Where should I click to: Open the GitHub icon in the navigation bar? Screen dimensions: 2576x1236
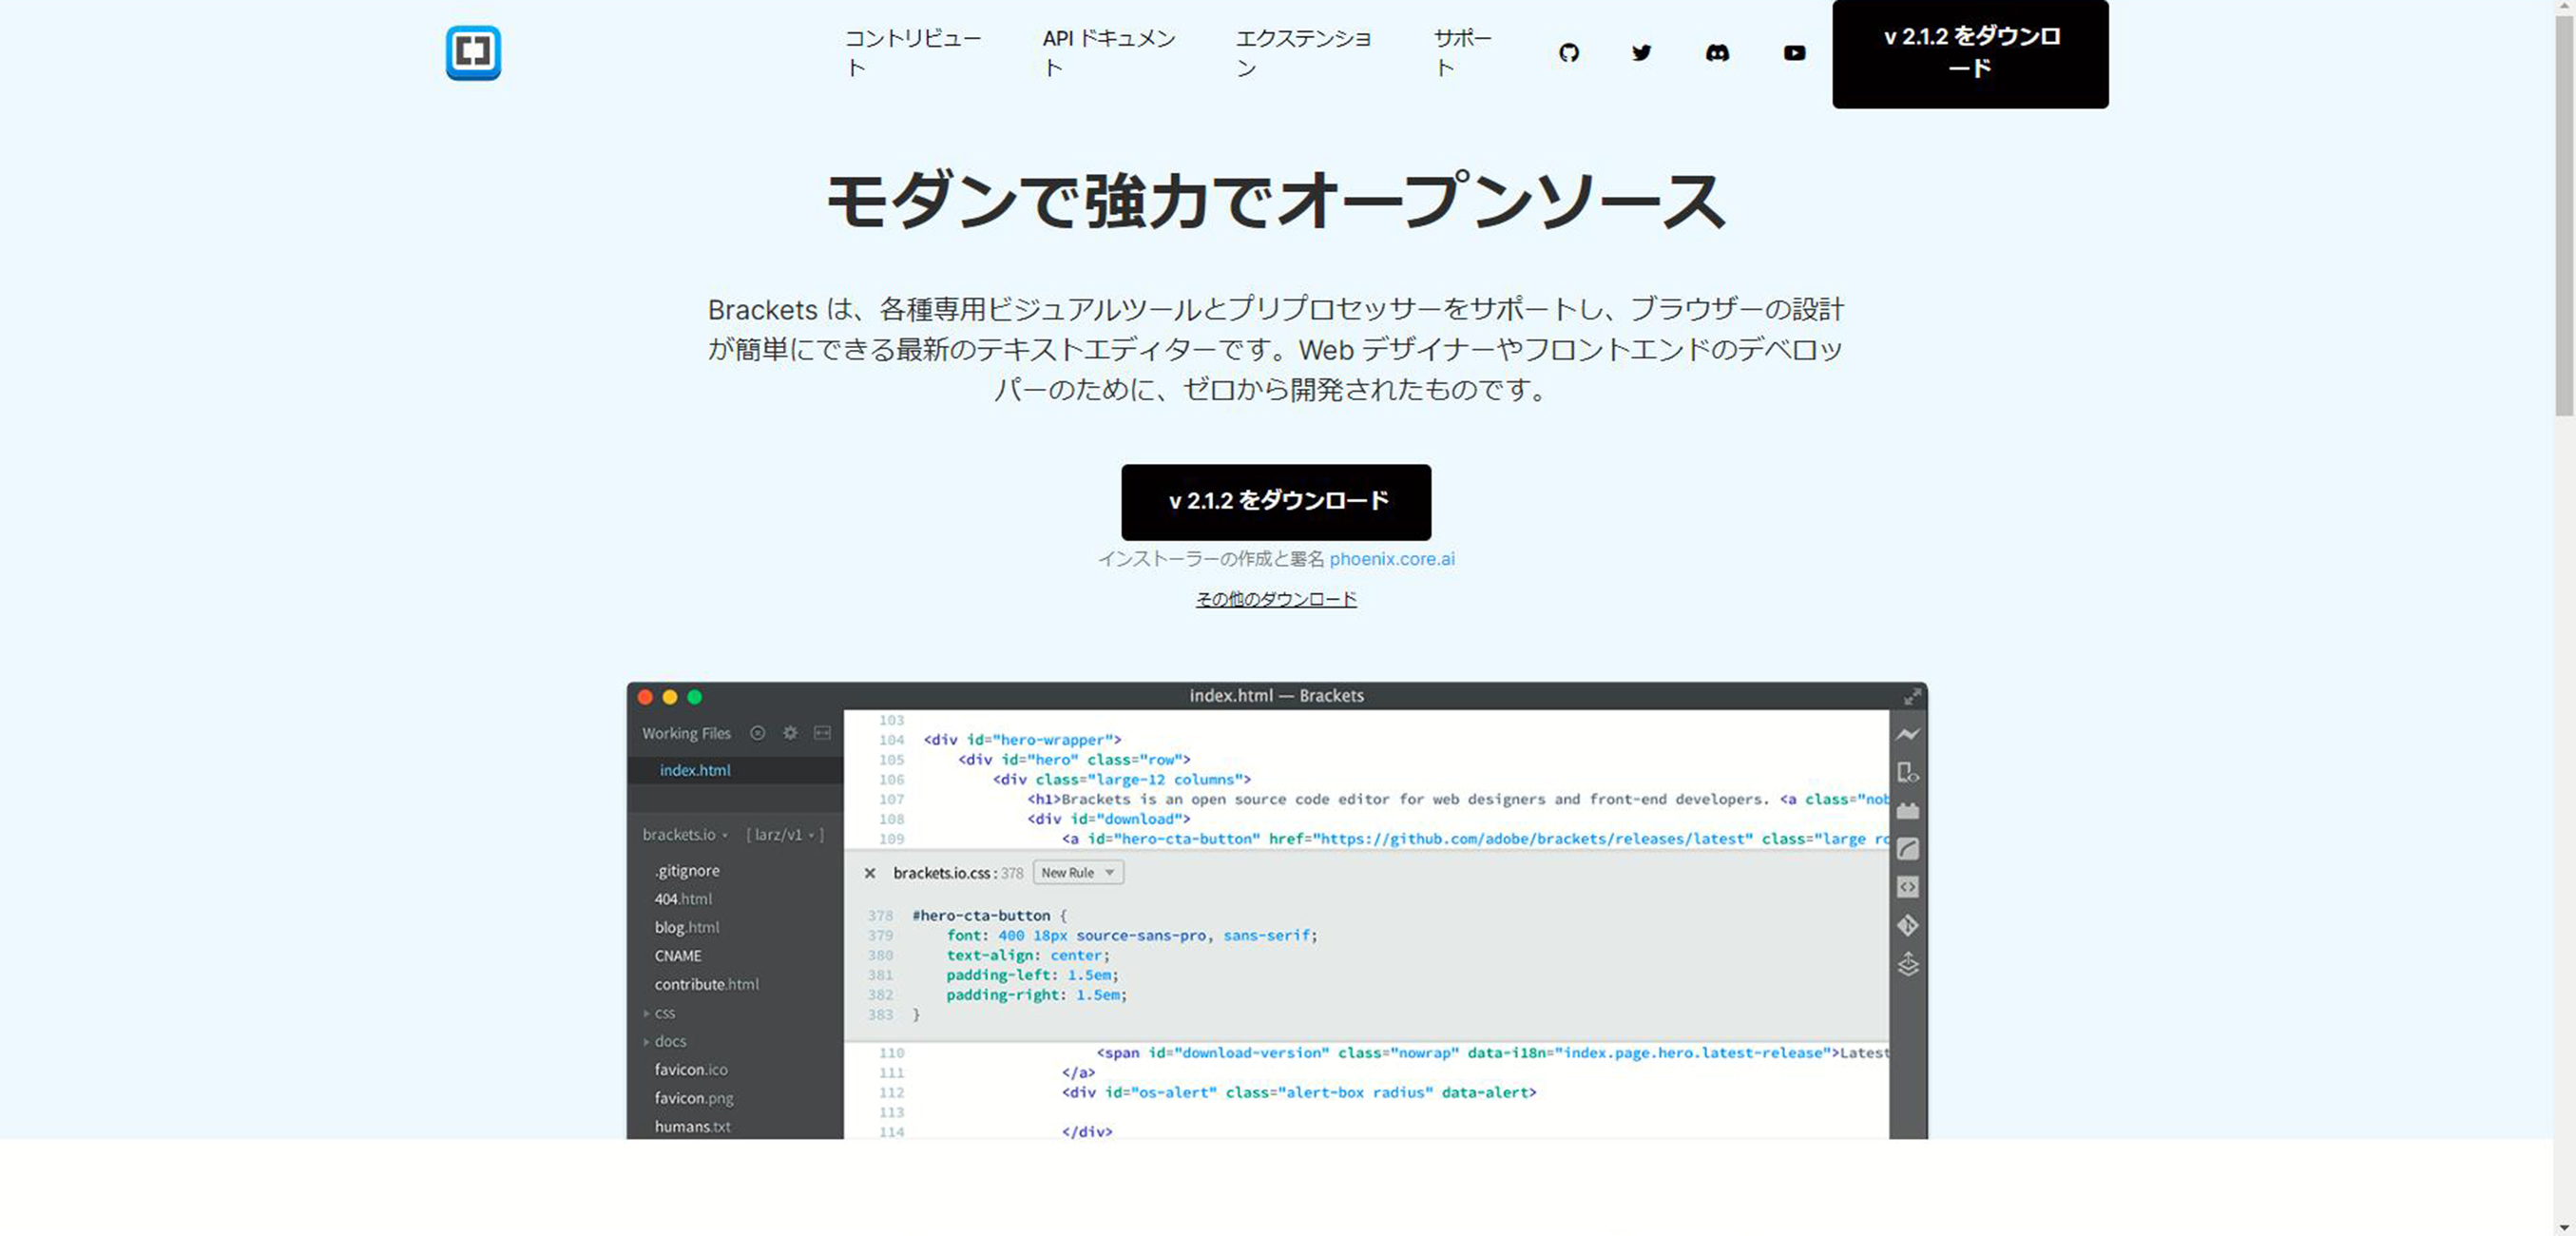pyautogui.click(x=1569, y=53)
